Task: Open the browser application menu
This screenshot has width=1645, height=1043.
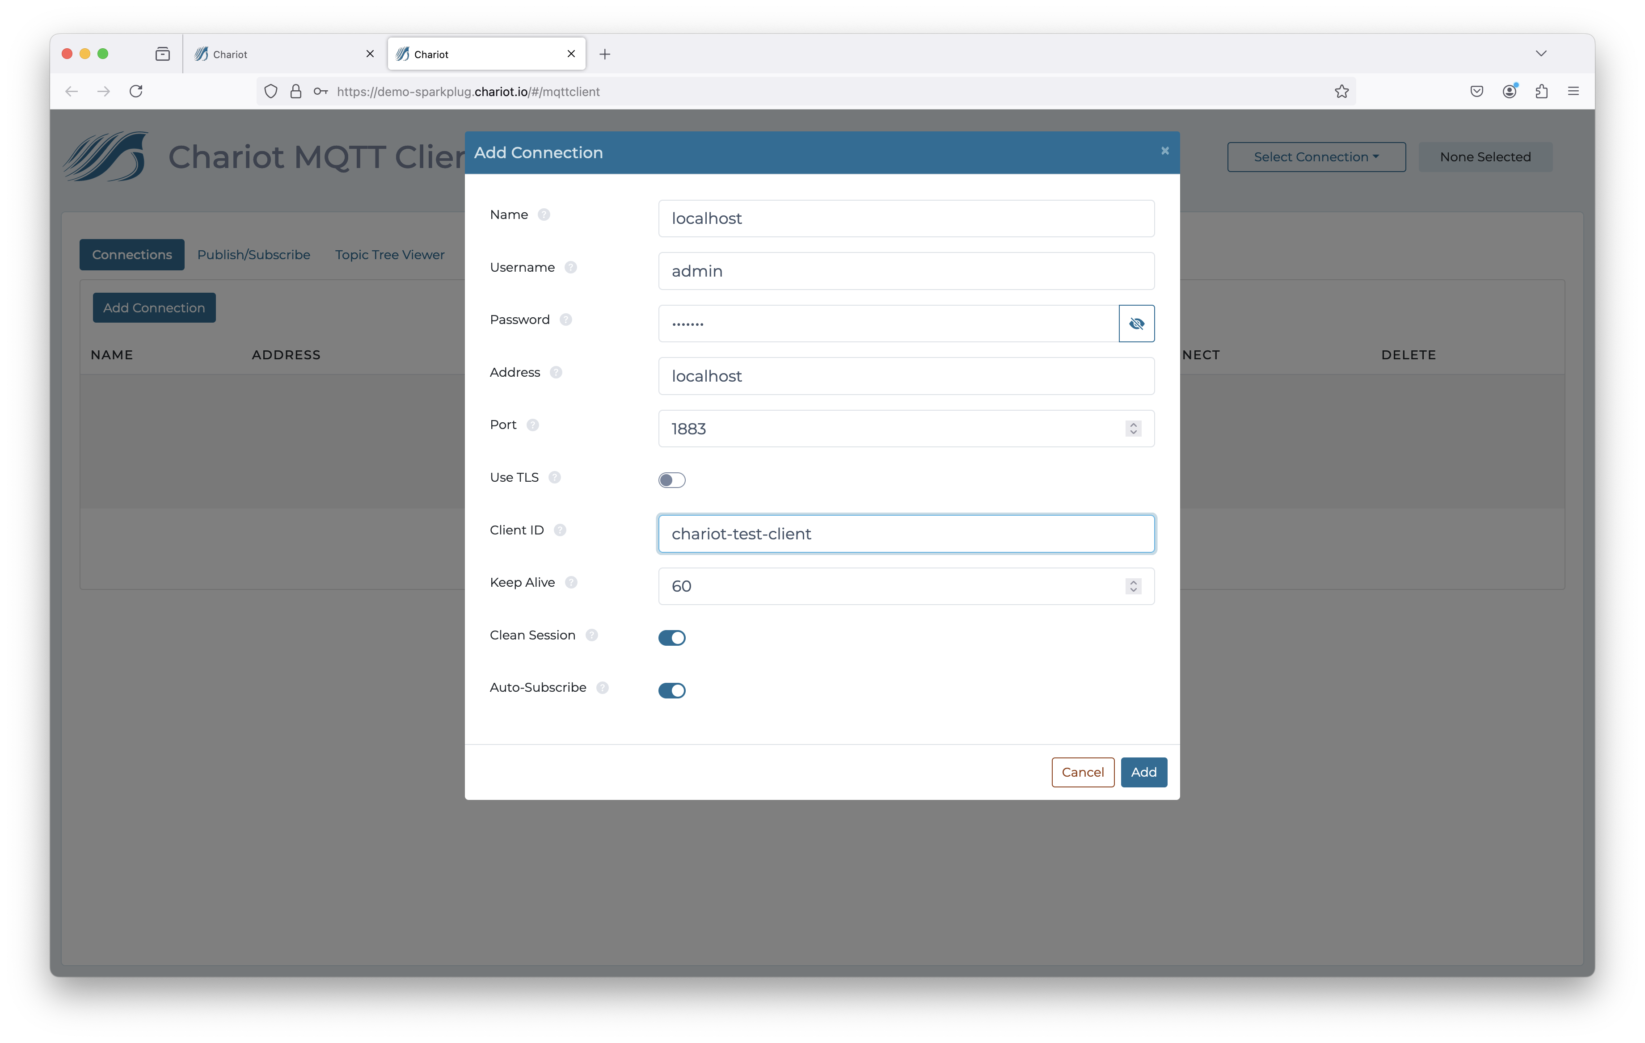Action: 1573,91
